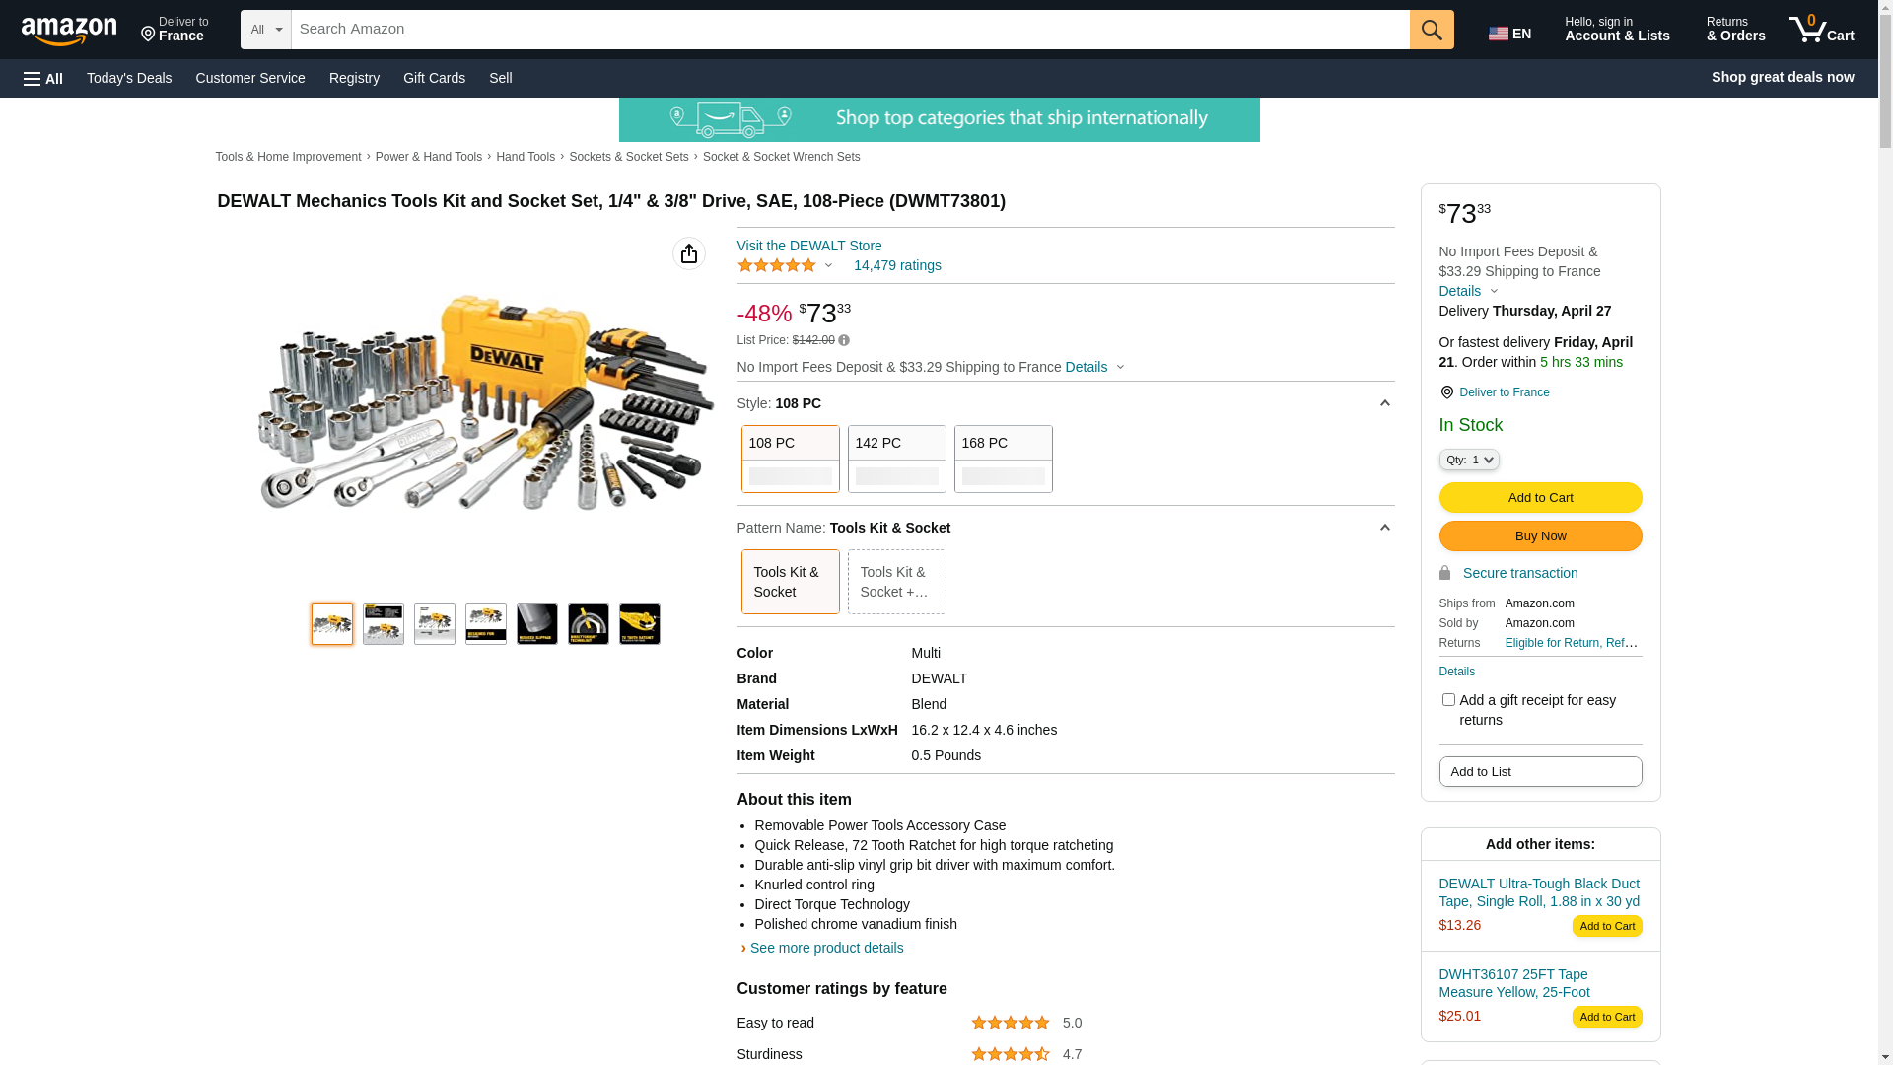
Task: Select the 168 PC style option
Action: 1003,459
